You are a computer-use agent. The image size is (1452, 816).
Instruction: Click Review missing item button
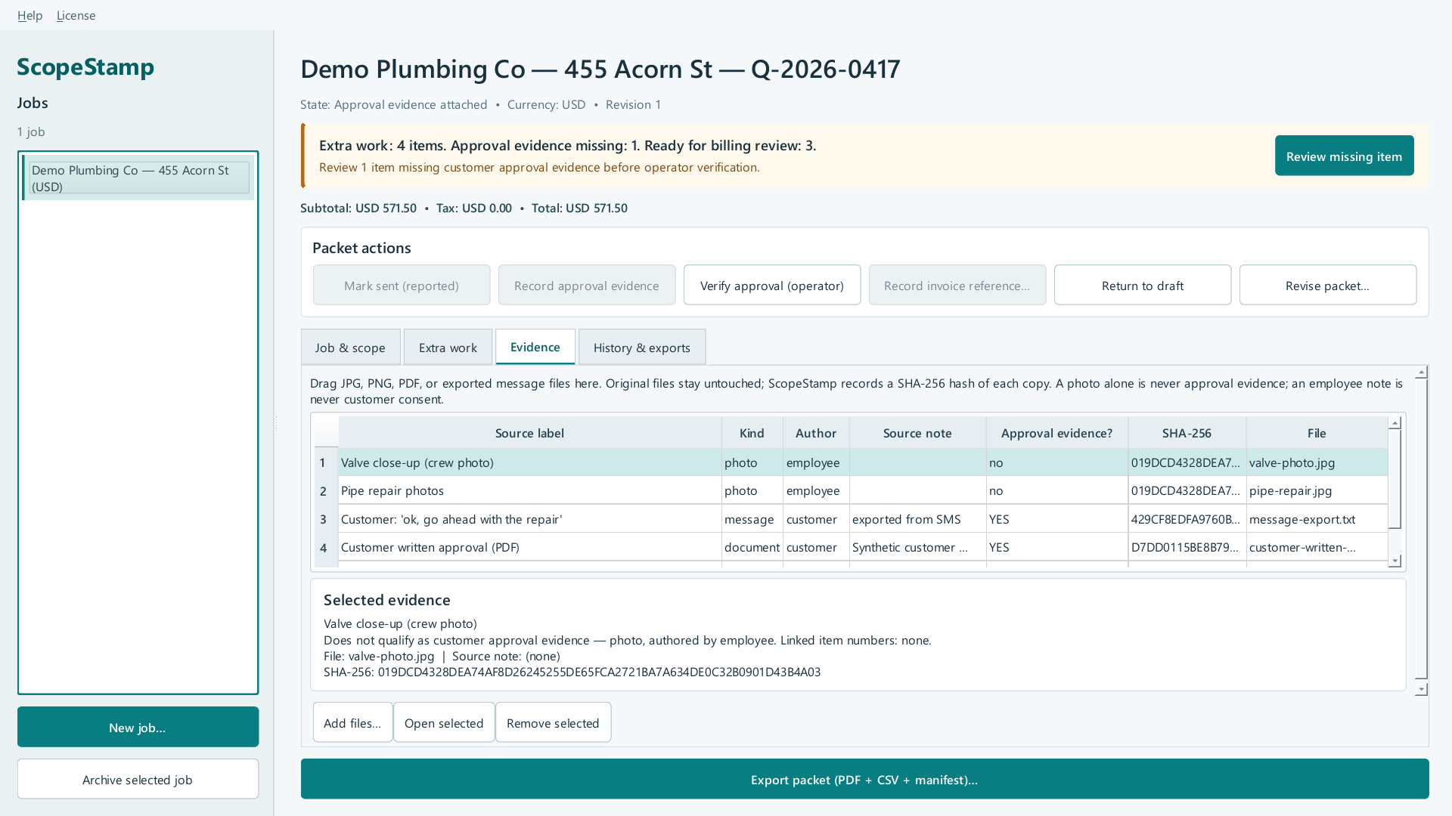tap(1344, 156)
